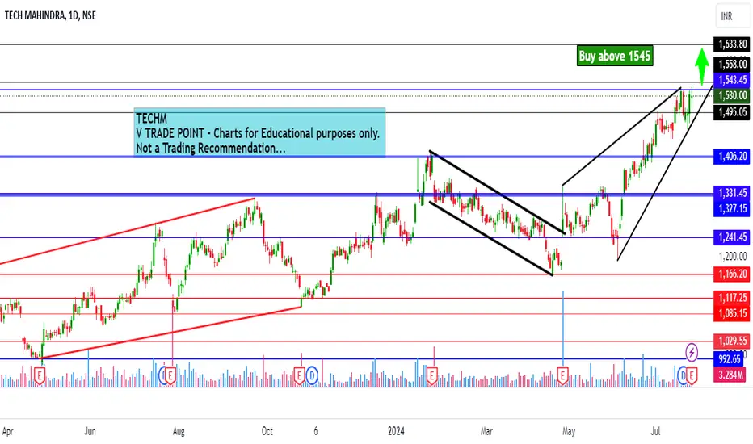
Task: Select the Buy above 1545 label
Action: 615,57
